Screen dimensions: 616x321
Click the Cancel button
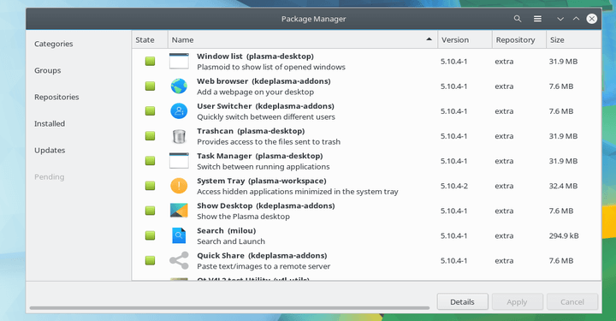pyautogui.click(x=572, y=302)
